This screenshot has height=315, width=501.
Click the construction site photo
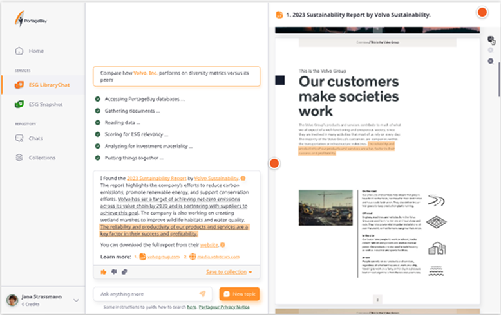[326, 208]
